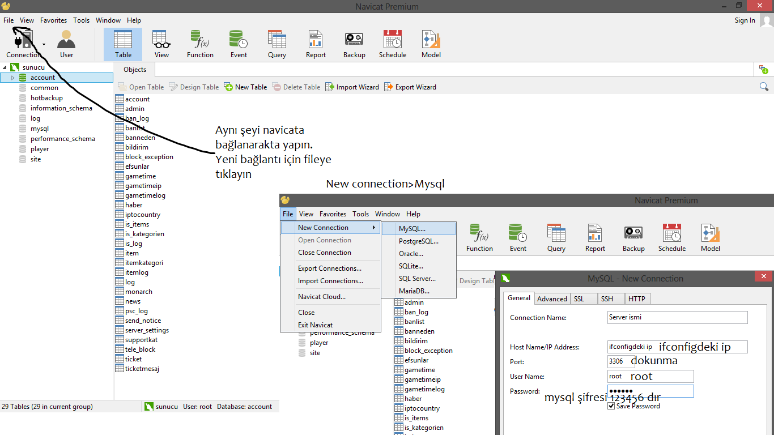Click Event icon in the lower Navicat window
The width and height of the screenshot is (774, 435).
[518, 238]
